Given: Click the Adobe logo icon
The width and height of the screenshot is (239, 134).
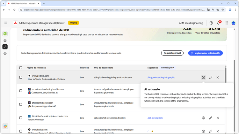Looking at the screenshot, I should pos(15,23).
